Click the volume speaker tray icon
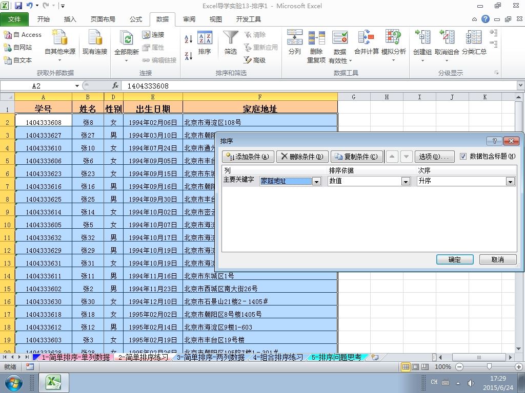The height and width of the screenshot is (393, 525). (471, 383)
